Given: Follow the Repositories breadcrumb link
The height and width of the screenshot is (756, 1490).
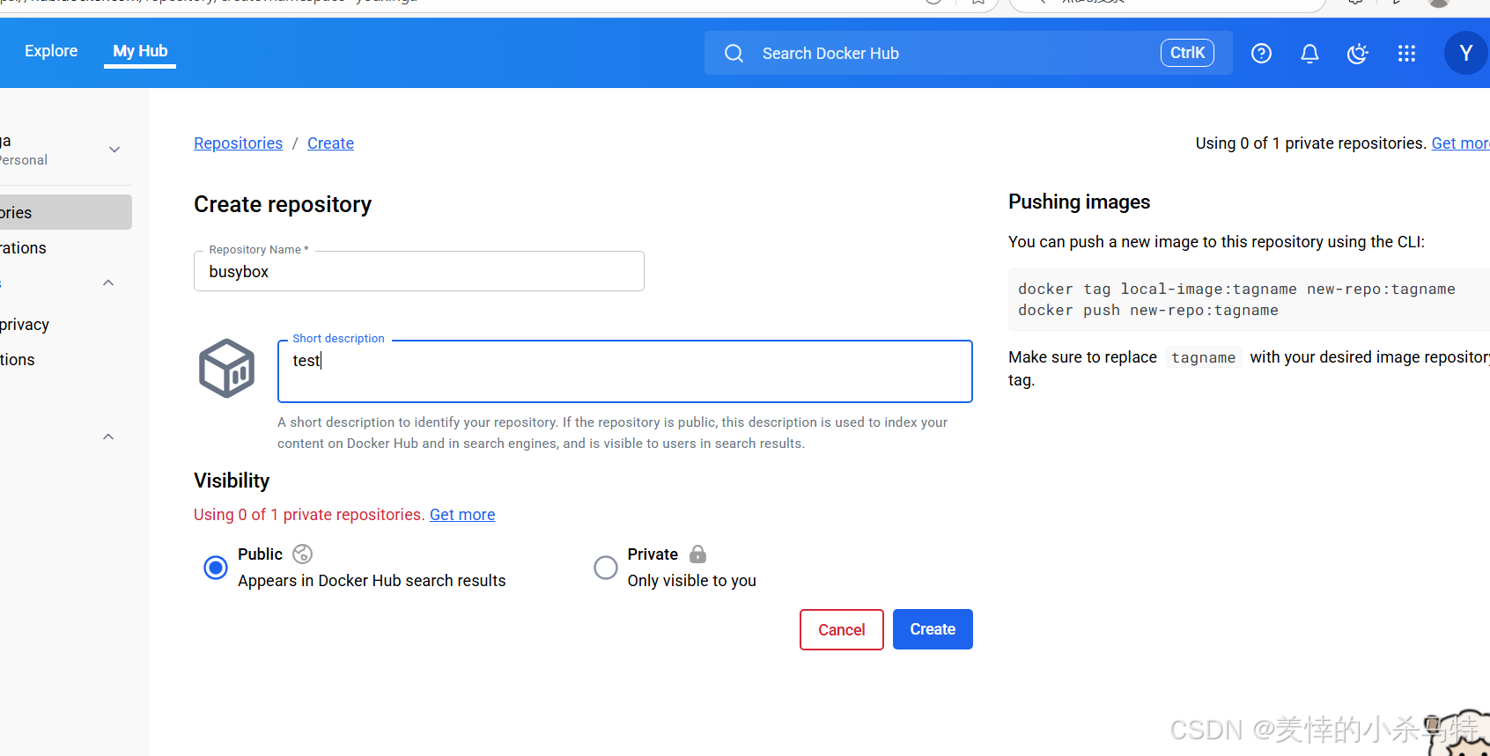Looking at the screenshot, I should 238,143.
